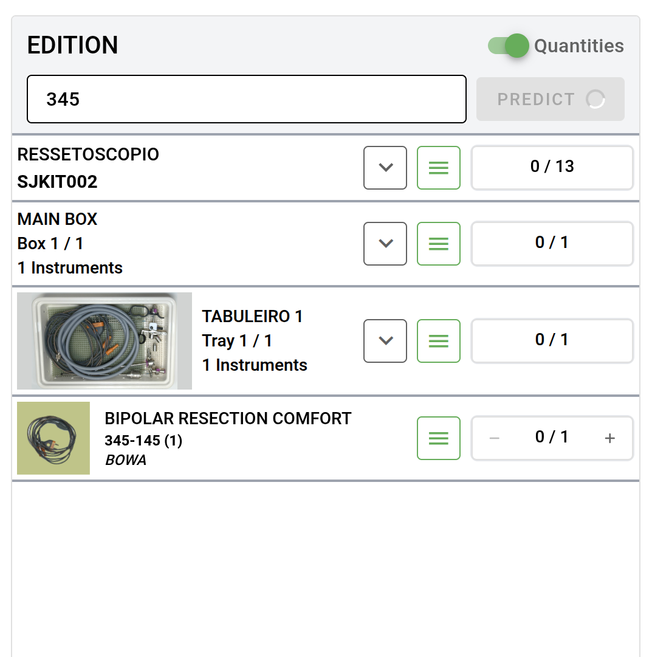This screenshot has width=652, height=657.
Task: Select the TABULEIRO 1 tray label
Action: 252,317
